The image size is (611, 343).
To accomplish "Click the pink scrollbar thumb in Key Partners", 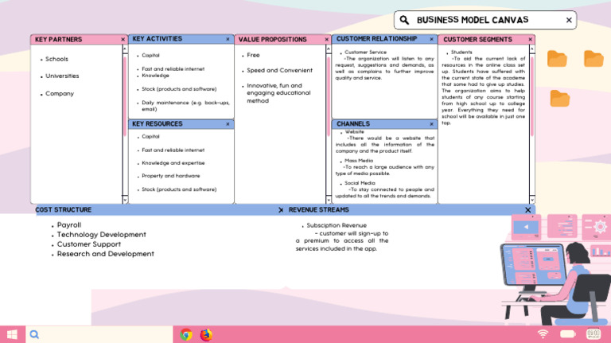I will [x=125, y=96].
